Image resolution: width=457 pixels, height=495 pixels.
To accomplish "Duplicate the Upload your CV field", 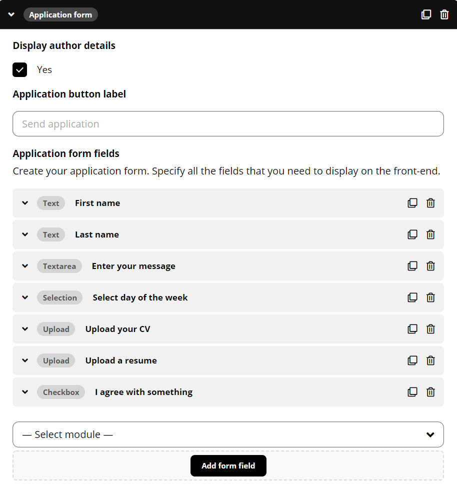I will (x=412, y=329).
